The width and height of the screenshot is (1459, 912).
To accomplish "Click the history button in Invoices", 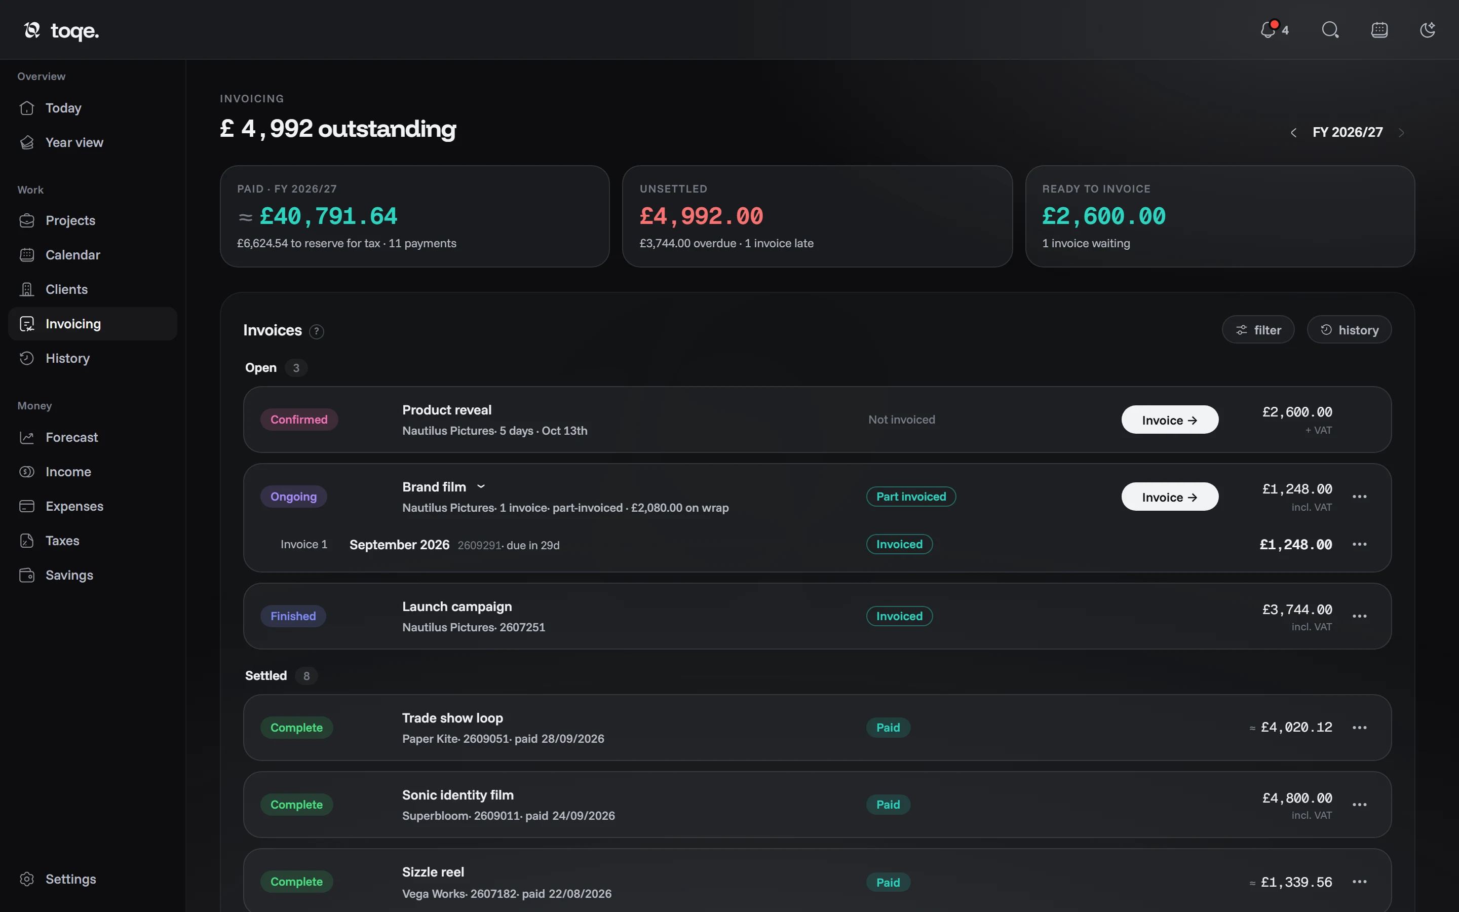I will [x=1349, y=330].
